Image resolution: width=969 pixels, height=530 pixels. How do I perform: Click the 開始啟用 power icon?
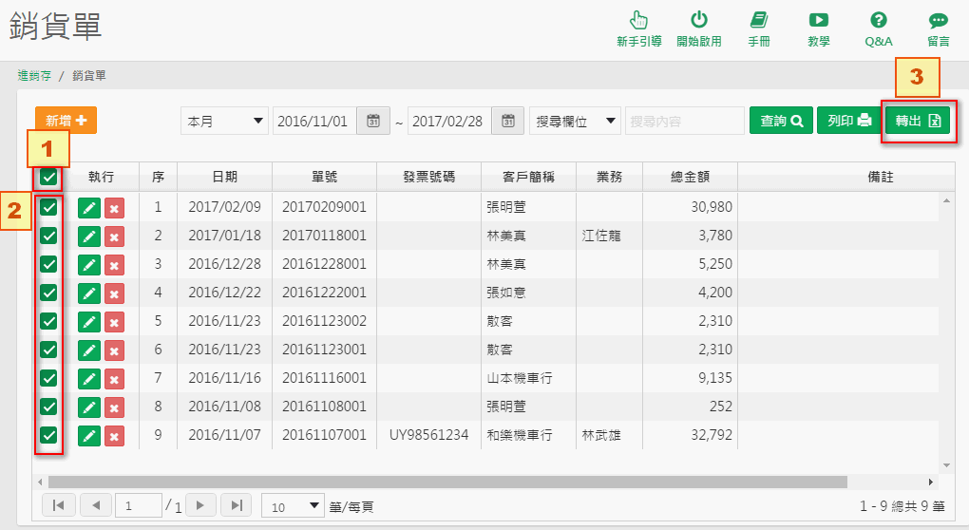point(699,28)
